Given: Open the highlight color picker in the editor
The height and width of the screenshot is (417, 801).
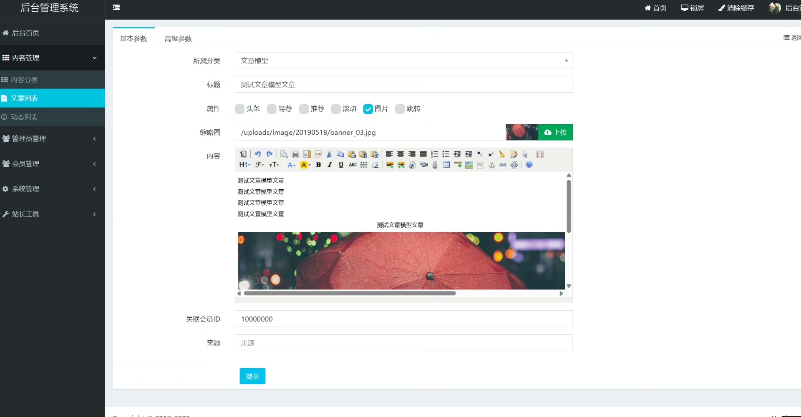Looking at the screenshot, I should pyautogui.click(x=305, y=165).
